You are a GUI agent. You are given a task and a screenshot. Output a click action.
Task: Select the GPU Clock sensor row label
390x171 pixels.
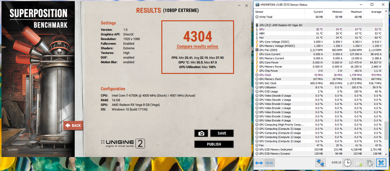pos(265,75)
